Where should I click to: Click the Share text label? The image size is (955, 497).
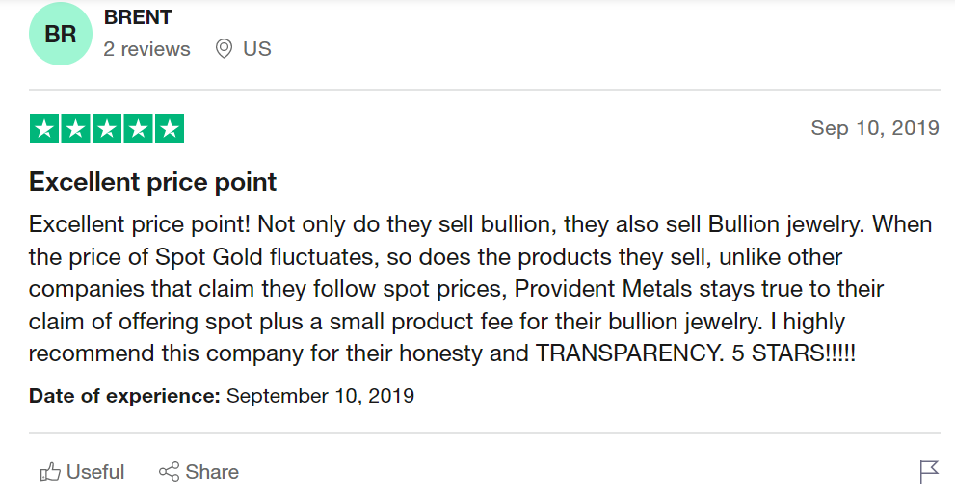(x=212, y=472)
